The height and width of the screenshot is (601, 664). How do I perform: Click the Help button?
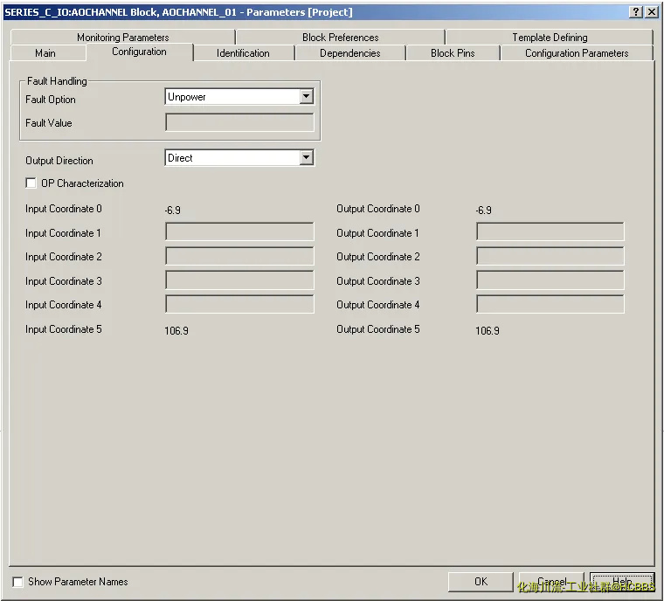[621, 582]
